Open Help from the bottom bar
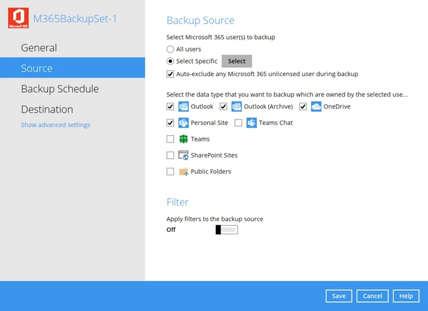Screen dimensions: 428x311 (406, 296)
